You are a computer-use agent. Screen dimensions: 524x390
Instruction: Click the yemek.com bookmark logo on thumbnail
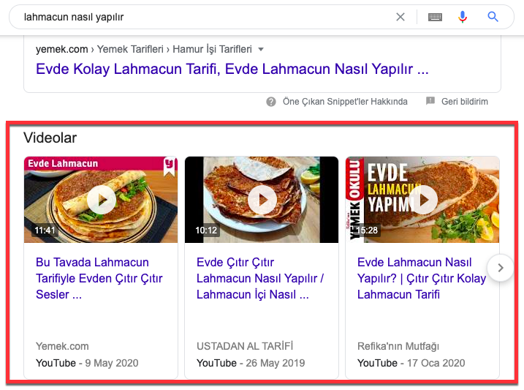[x=170, y=166]
